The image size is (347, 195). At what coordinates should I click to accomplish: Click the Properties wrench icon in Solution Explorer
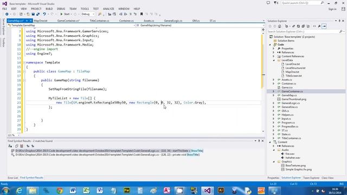[319, 27]
